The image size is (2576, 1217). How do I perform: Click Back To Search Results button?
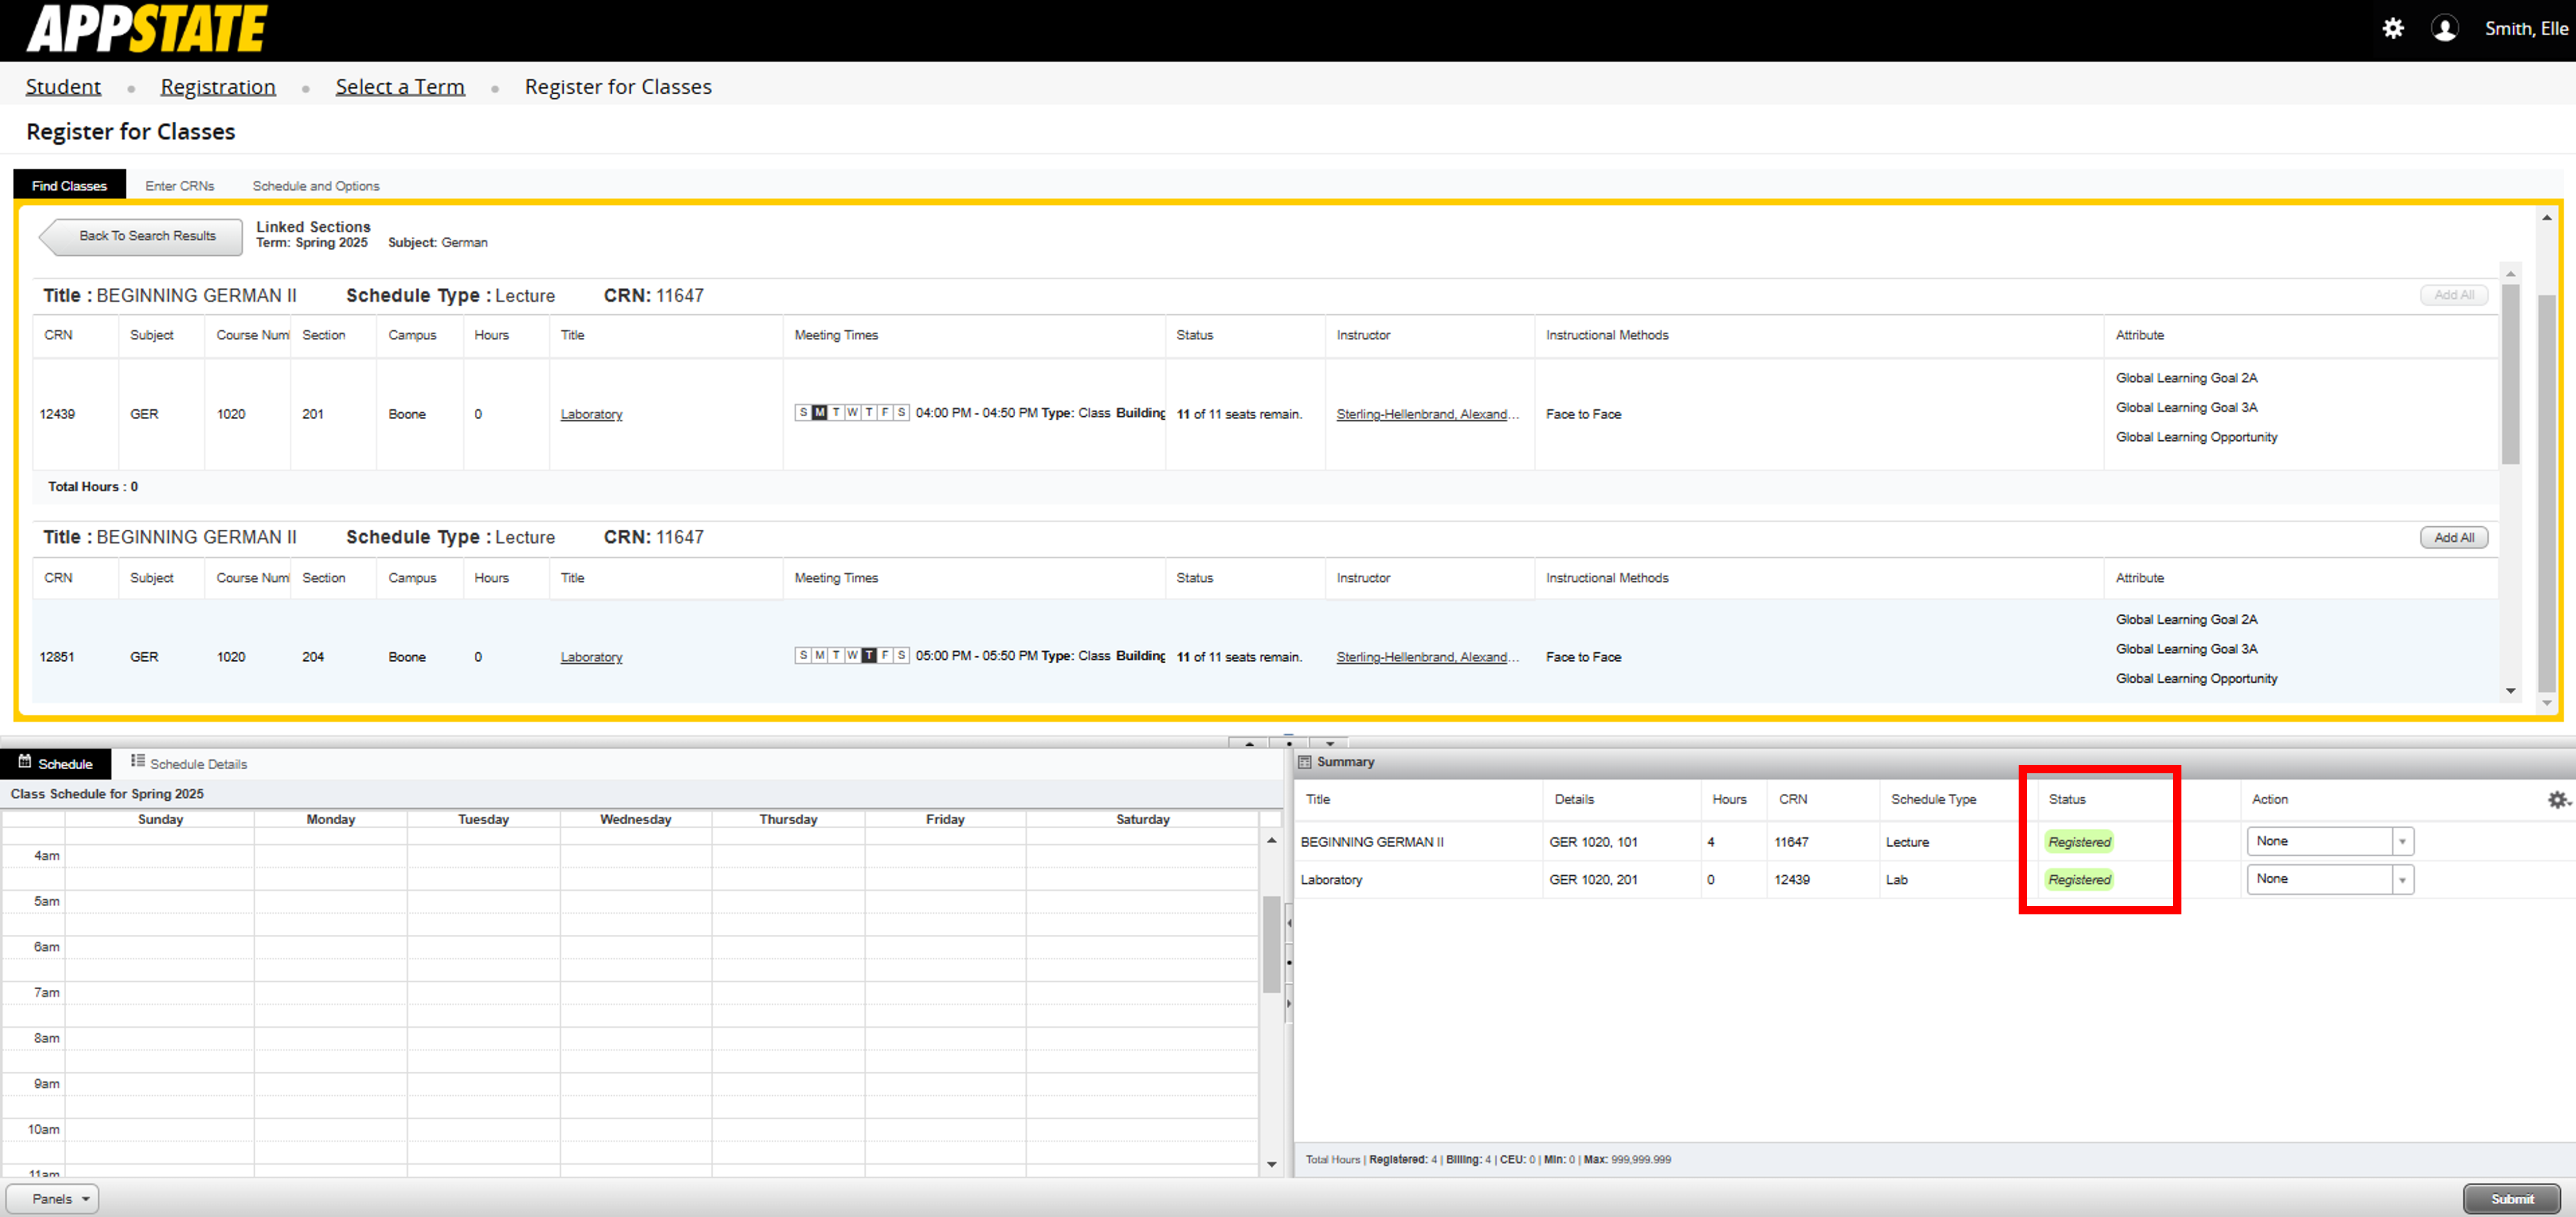click(x=141, y=236)
